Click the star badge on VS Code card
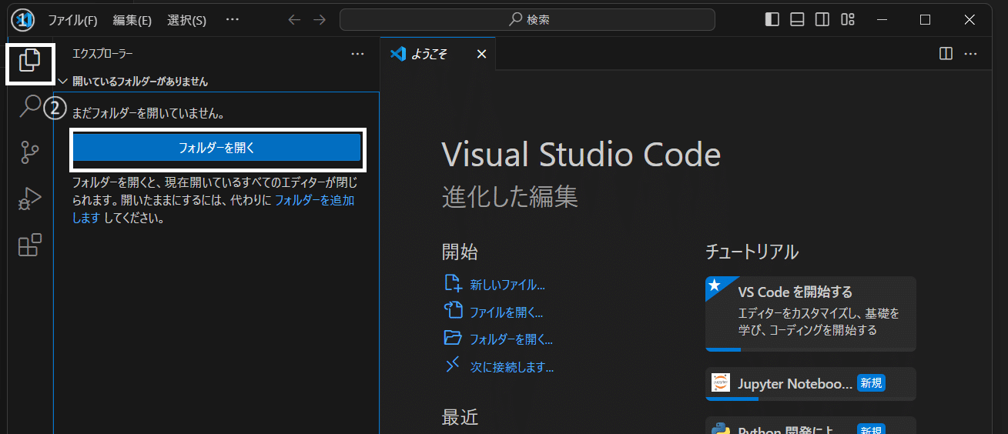The height and width of the screenshot is (434, 1008). coord(715,285)
